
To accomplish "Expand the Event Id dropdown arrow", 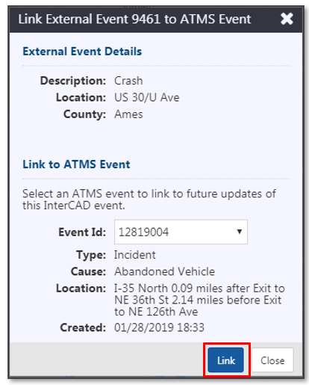I will (240, 232).
